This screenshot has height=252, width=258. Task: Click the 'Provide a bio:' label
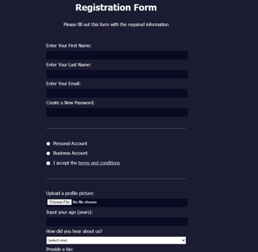(x=60, y=249)
